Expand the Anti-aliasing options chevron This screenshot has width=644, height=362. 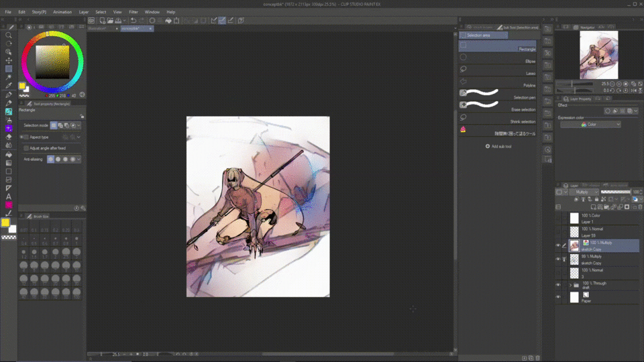(x=78, y=160)
